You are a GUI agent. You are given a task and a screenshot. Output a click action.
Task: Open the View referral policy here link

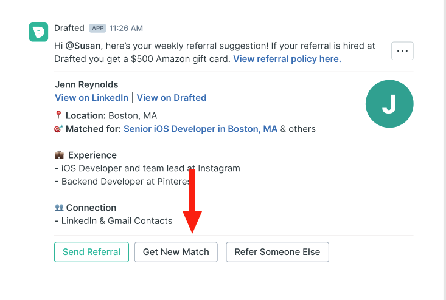[x=287, y=59]
